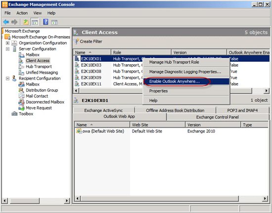Screen dimensions: 272x213
Task: Click the server list scroll-right arrow
Action: tap(267, 90)
